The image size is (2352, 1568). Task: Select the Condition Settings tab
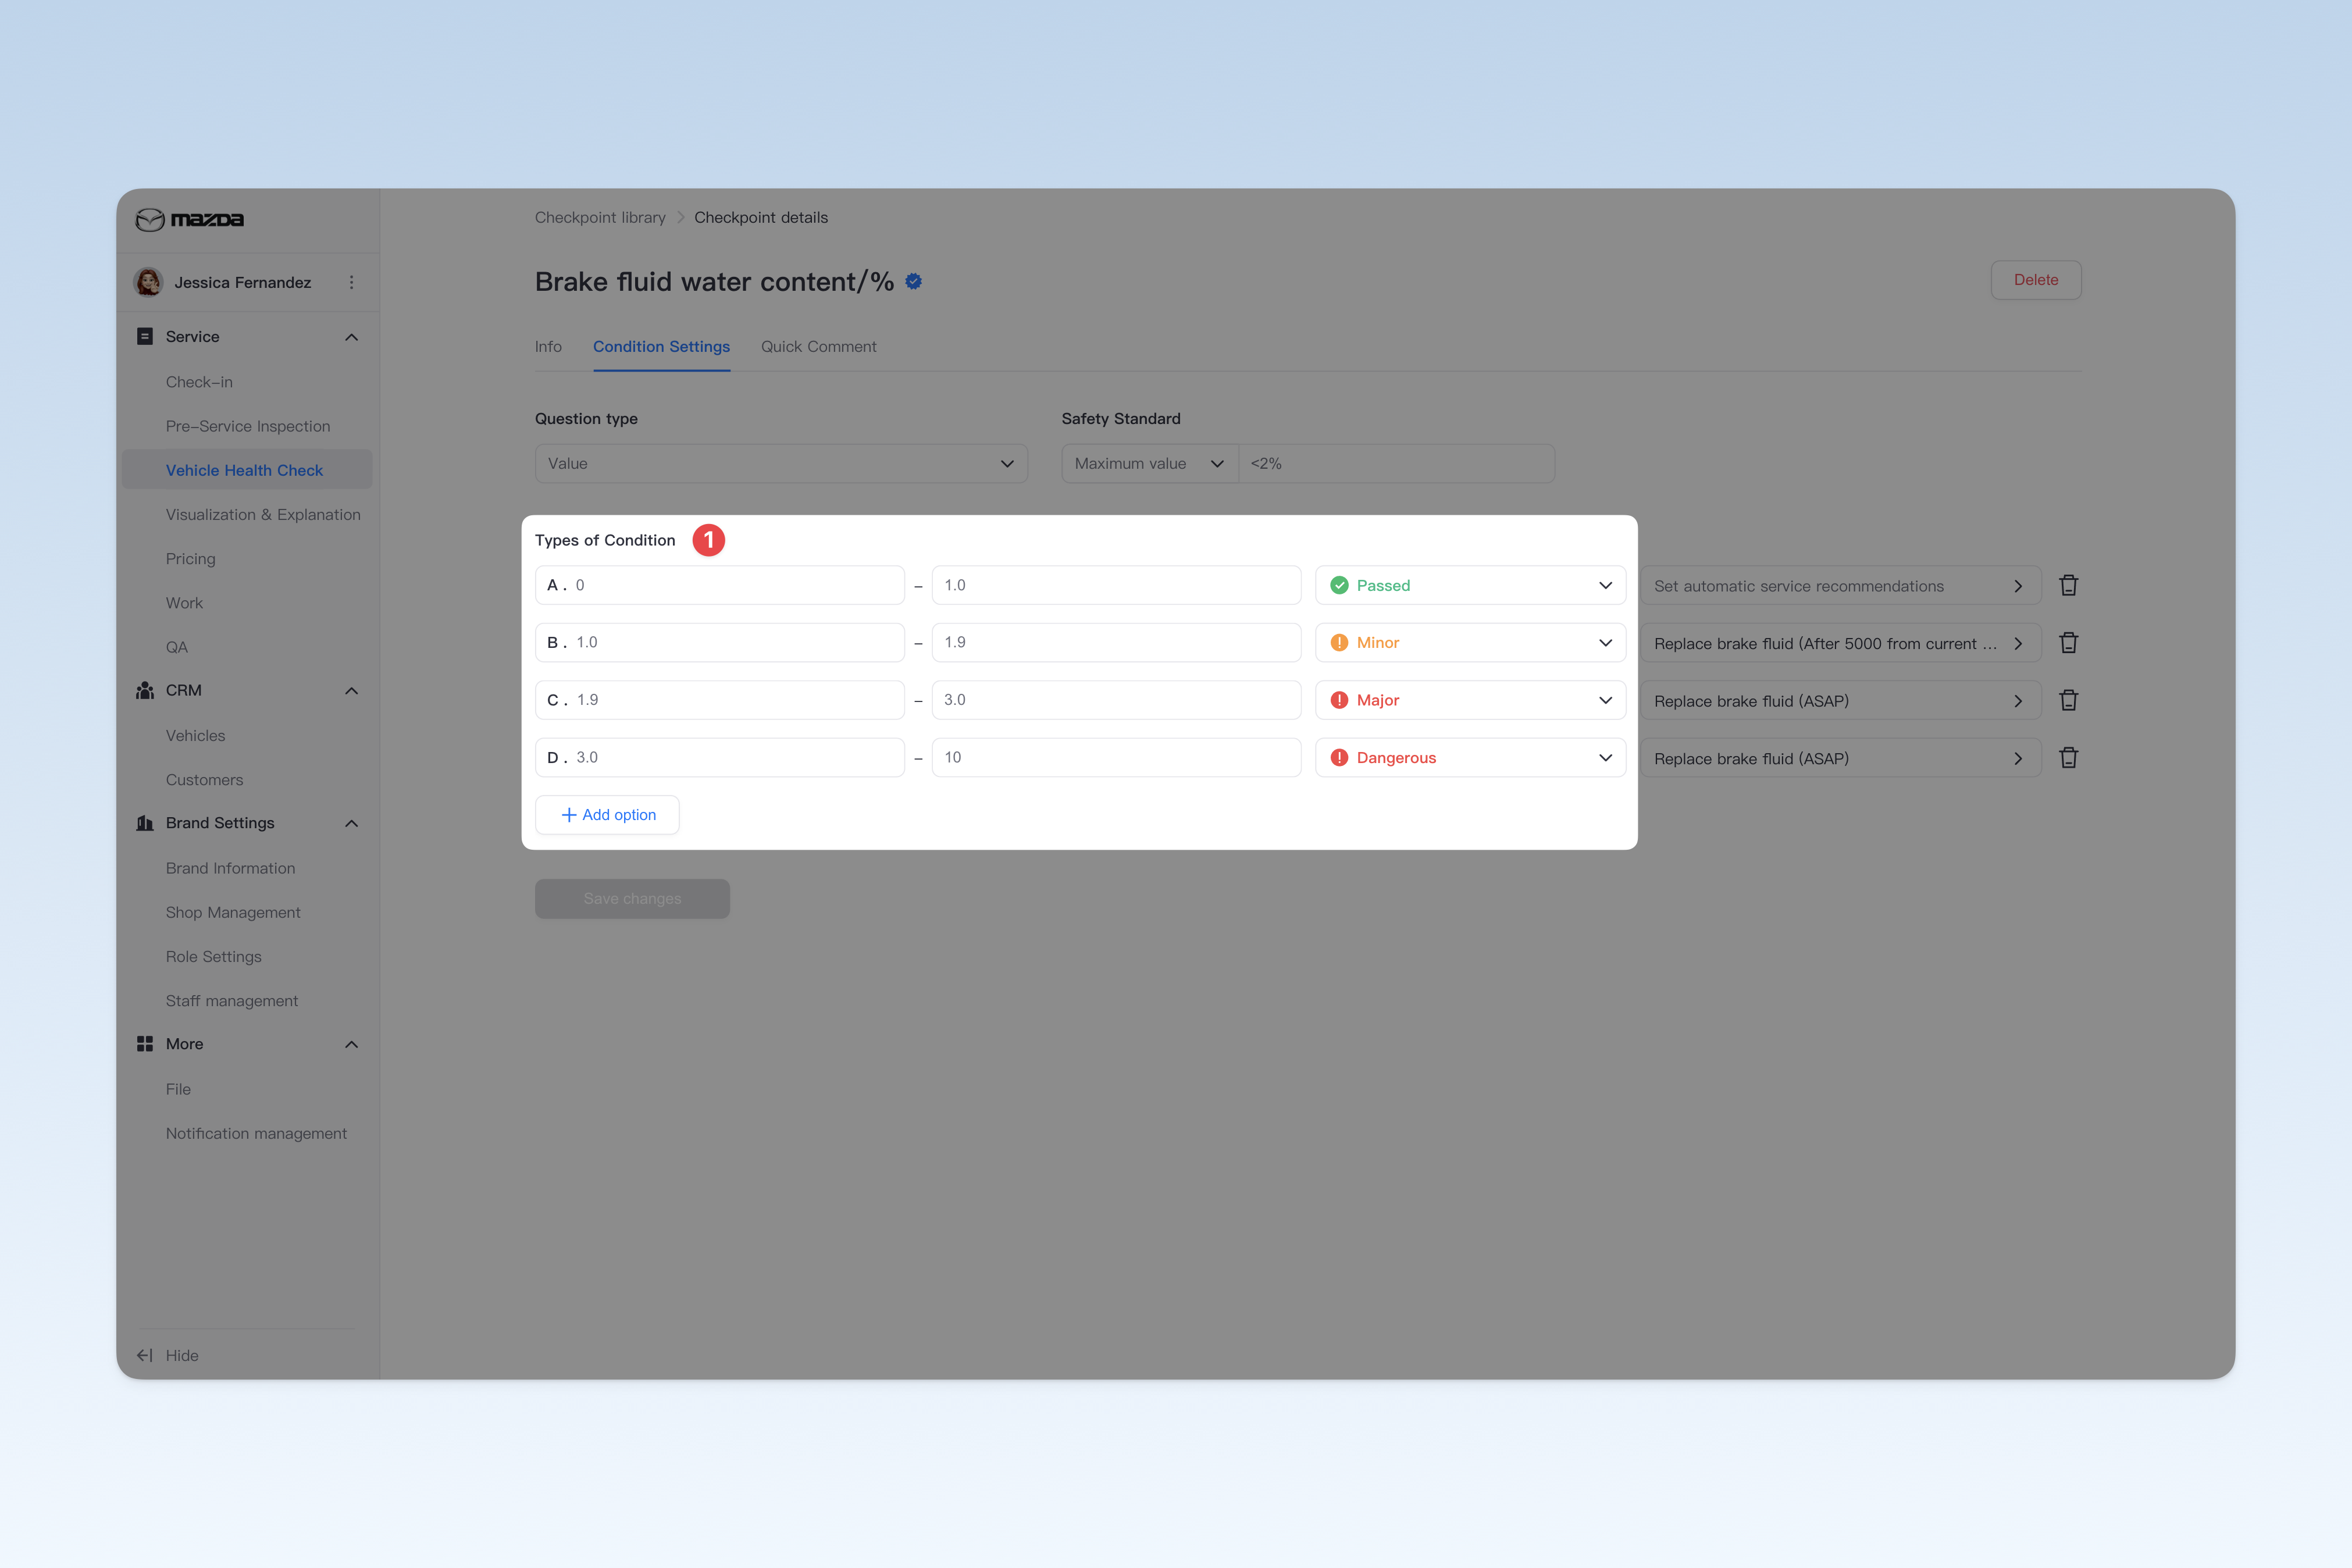click(x=661, y=347)
